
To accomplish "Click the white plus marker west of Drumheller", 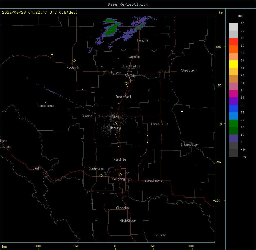I will click(x=182, y=111).
